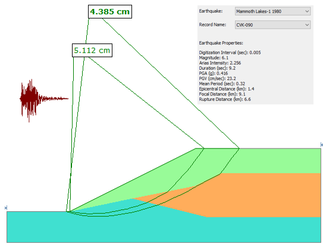The image size is (323, 244).
Task: Click the Earthquake Properties heading
Action: tap(221, 43)
